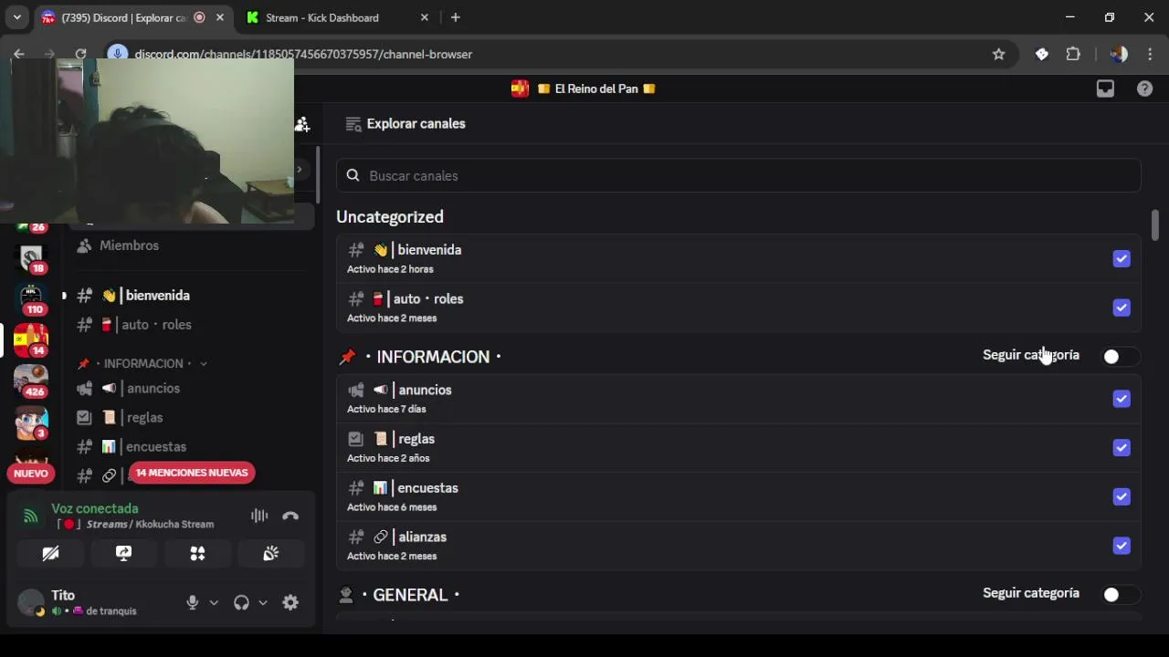Mute the microphone
This screenshot has width=1169, height=657.
point(192,602)
